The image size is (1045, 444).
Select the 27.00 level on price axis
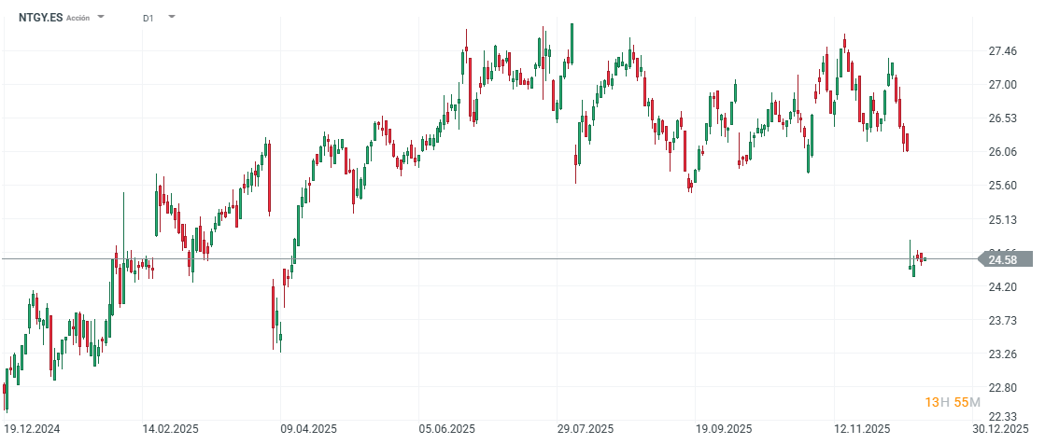(x=1002, y=85)
